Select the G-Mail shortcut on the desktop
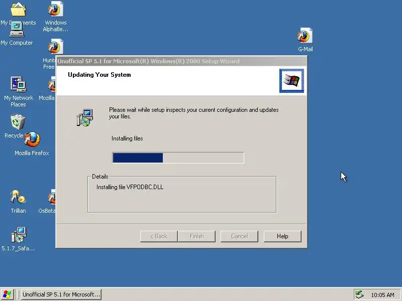Viewport: 402px width, 301px height. click(305, 36)
